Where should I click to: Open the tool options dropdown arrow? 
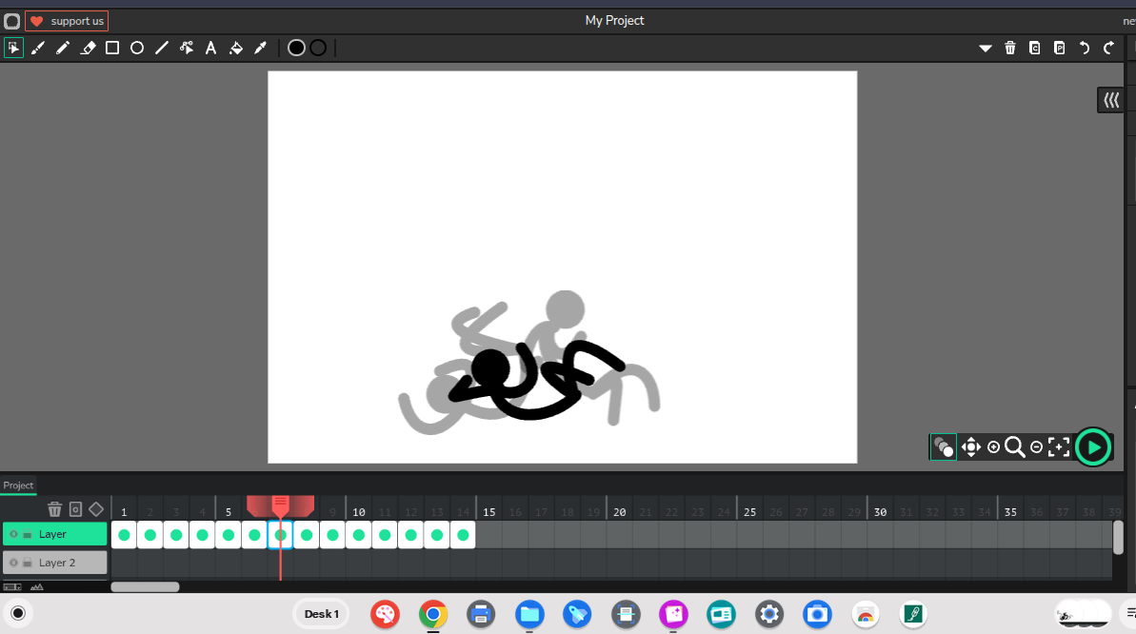tap(986, 48)
